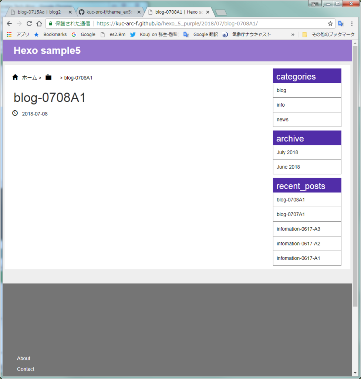Click the scrollbar up arrow
Screen dimensions: 361x379
(355, 43)
